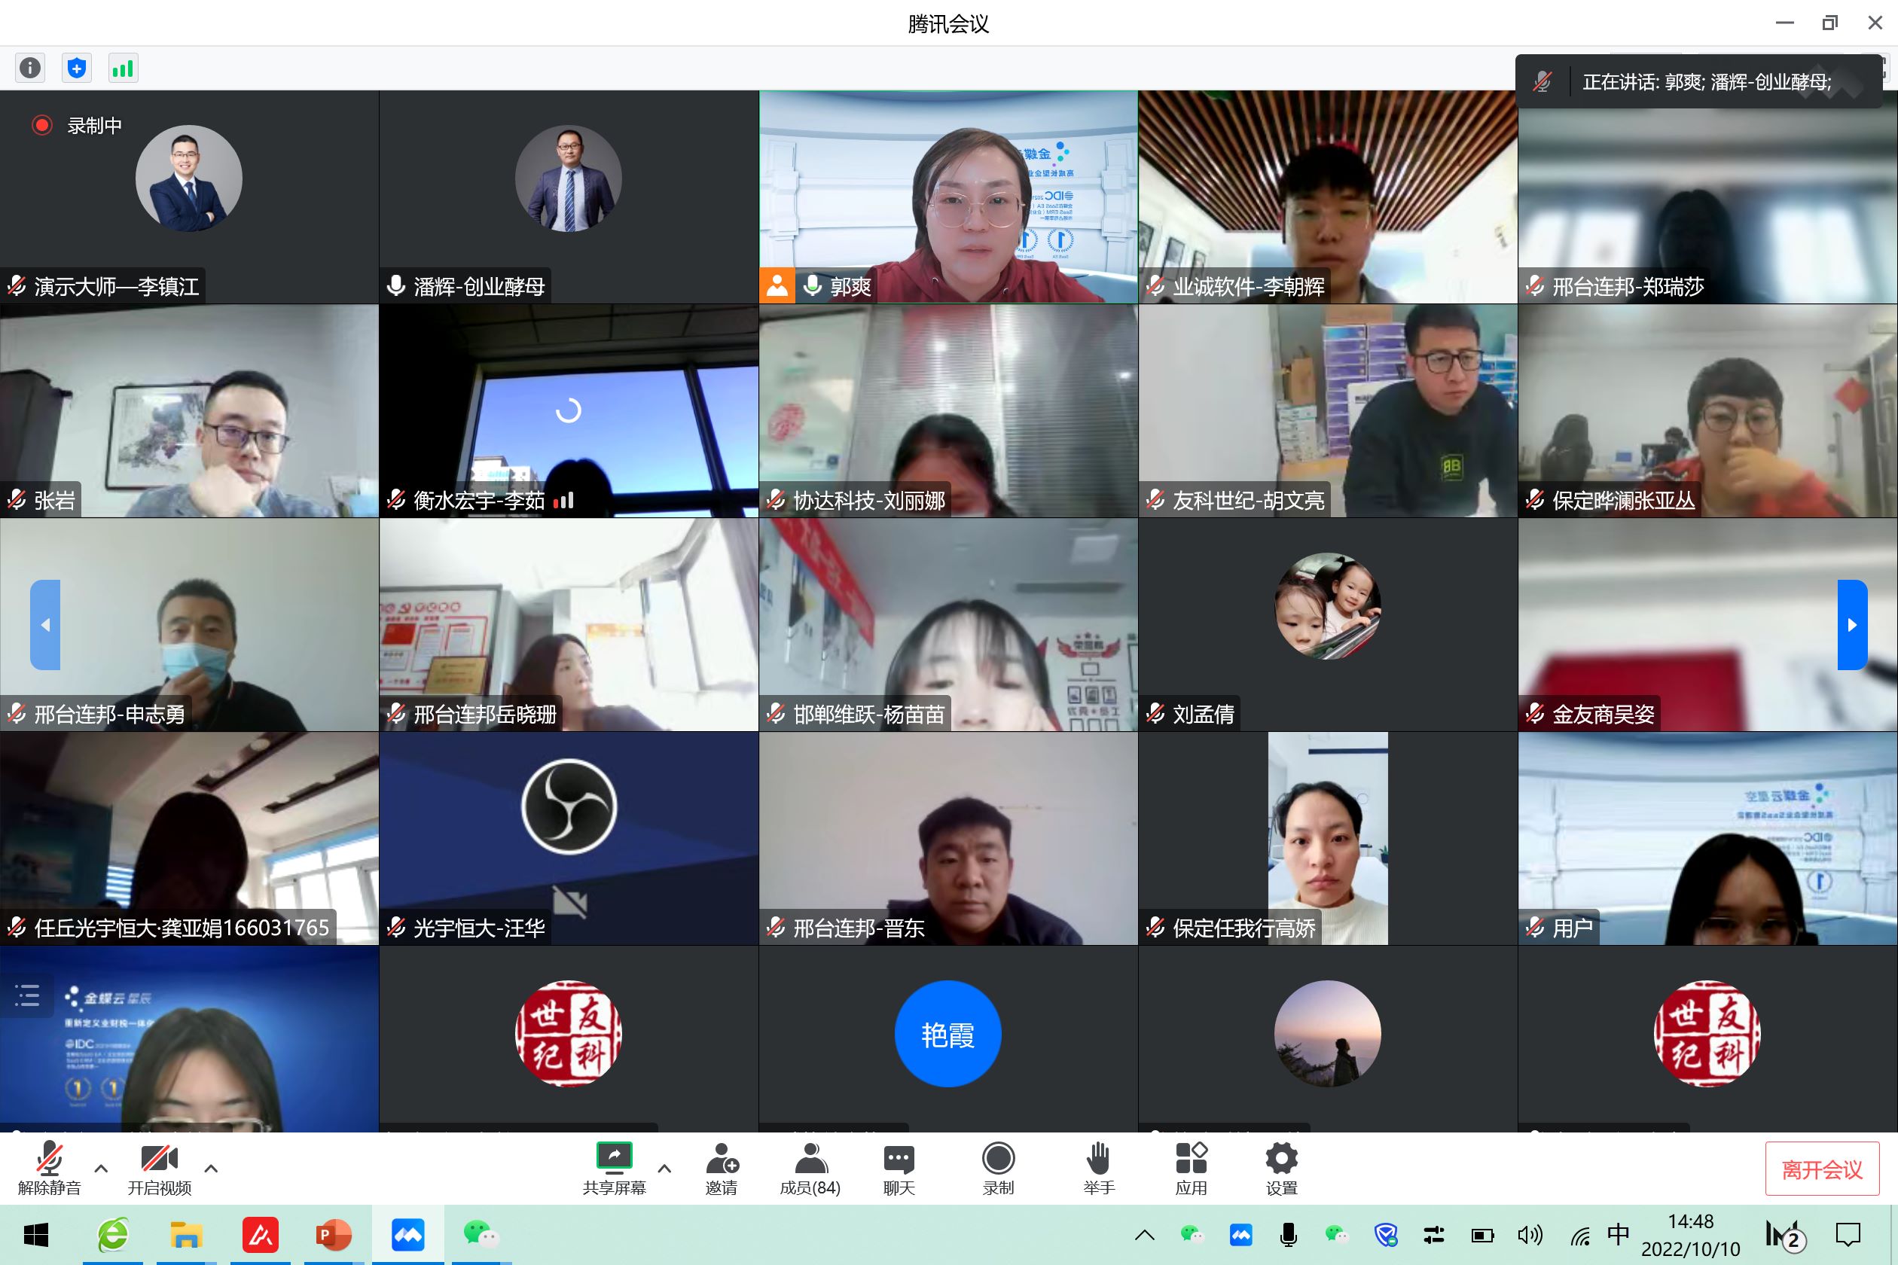Screen dimensions: 1898x1265
Task: Click the 业诚软件-李朝辉 name label
Action: click(x=1247, y=286)
